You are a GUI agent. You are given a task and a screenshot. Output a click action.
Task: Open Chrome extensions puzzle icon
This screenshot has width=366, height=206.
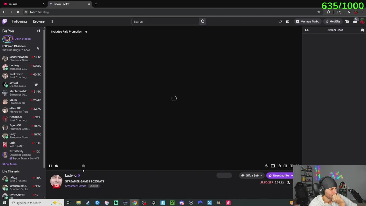(x=329, y=12)
